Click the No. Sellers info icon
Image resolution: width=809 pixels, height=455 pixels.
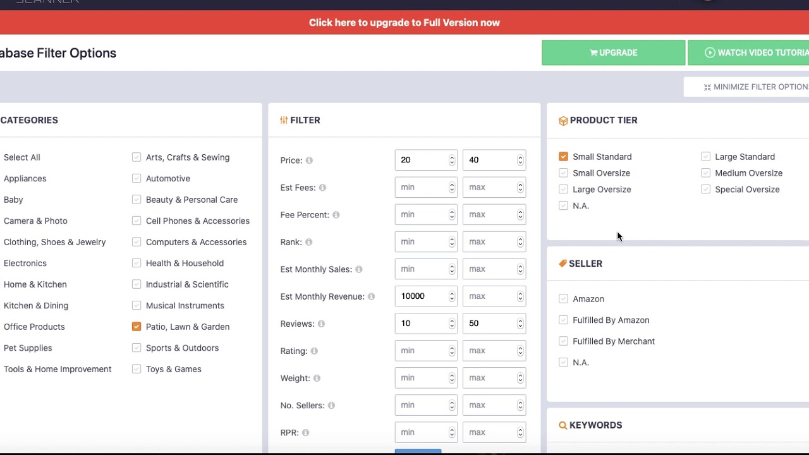pos(331,405)
